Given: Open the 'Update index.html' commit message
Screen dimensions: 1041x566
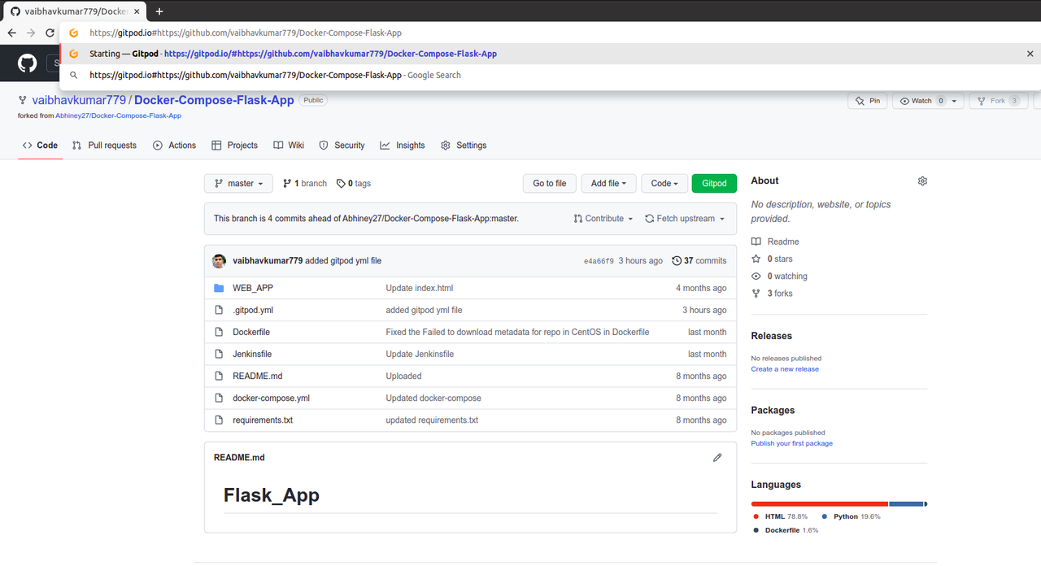Looking at the screenshot, I should (x=420, y=288).
